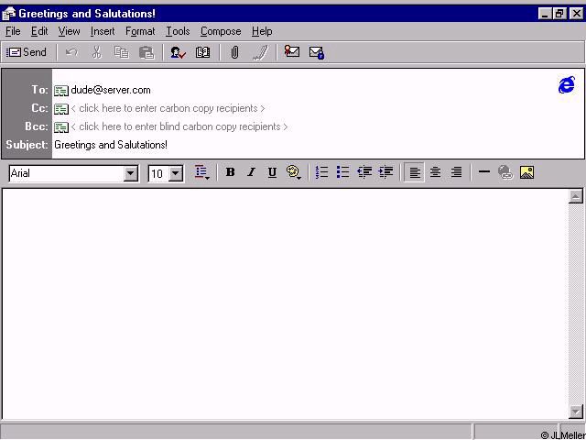Open address book beside To field
The image size is (586, 440).
(61, 91)
